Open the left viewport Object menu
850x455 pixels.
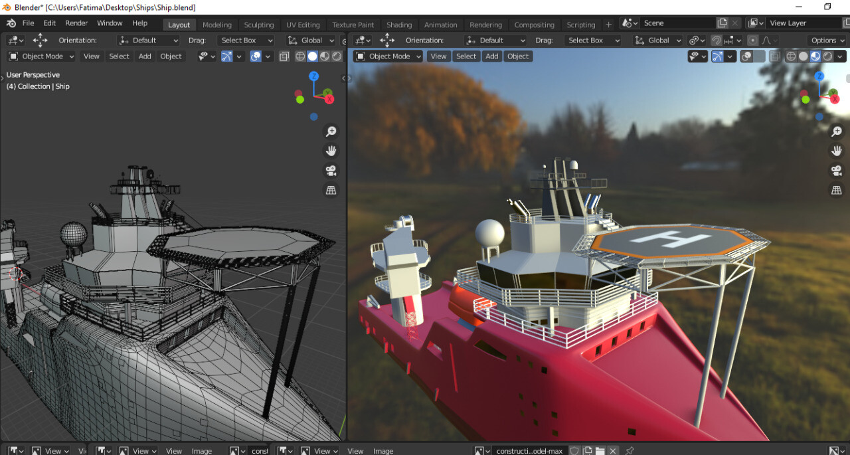[x=171, y=56]
